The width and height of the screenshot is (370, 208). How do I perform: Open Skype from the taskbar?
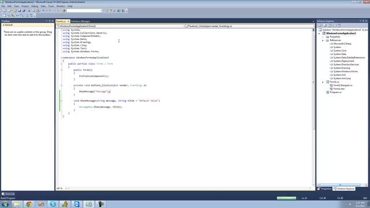53,204
